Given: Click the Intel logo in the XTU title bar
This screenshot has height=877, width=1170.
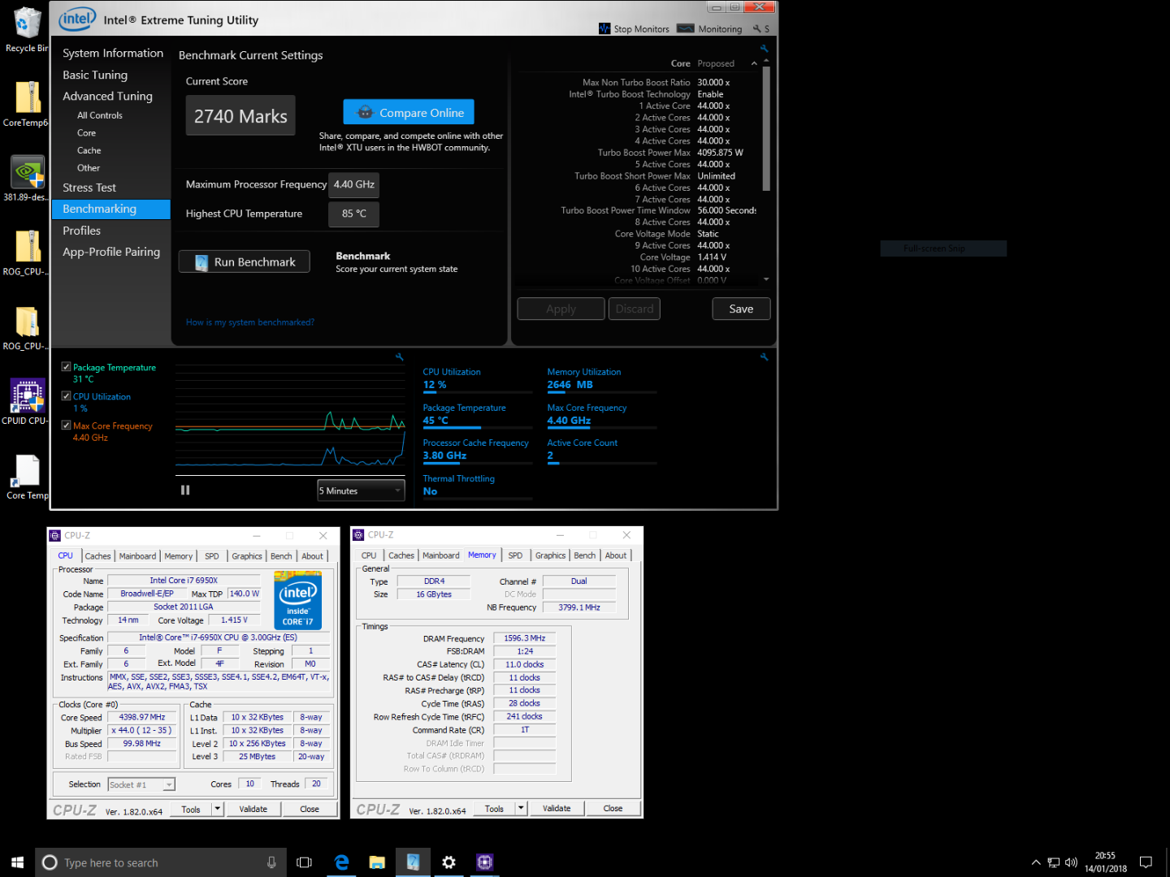Looking at the screenshot, I should click(77, 19).
